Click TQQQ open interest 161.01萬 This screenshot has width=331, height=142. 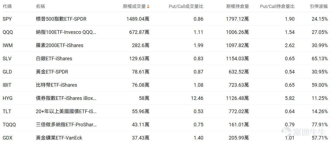pyautogui.click(x=239, y=125)
